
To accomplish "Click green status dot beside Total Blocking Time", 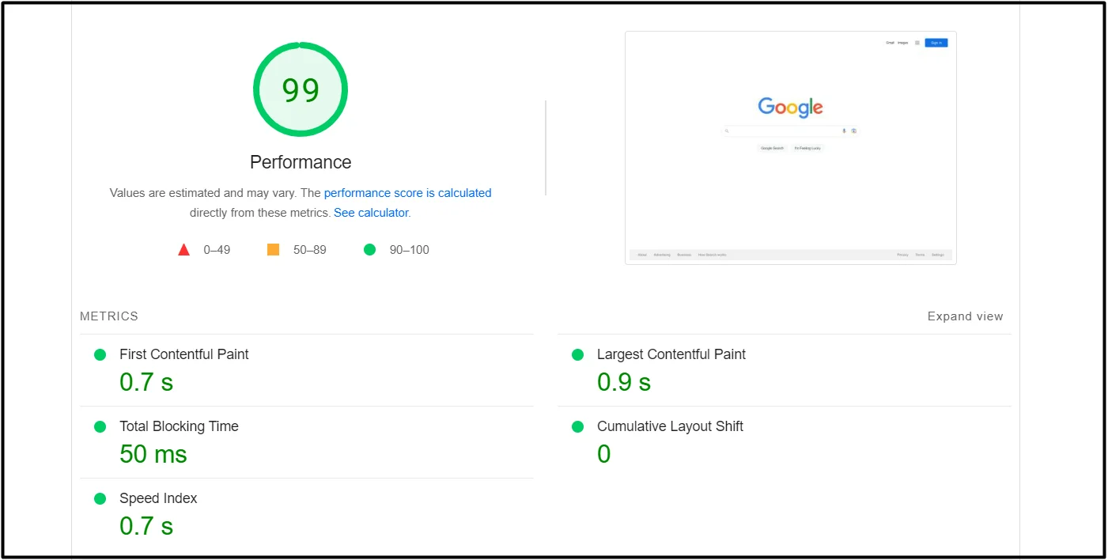I will 100,427.
